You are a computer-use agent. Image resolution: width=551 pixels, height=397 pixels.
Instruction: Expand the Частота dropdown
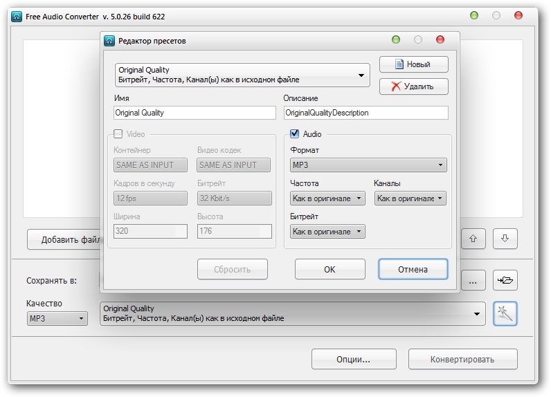tap(327, 198)
